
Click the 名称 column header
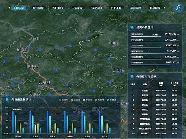click(x=145, y=84)
